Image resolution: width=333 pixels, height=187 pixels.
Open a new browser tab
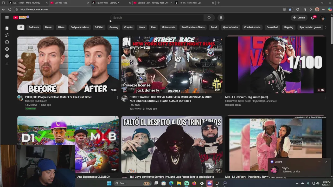(219, 3)
